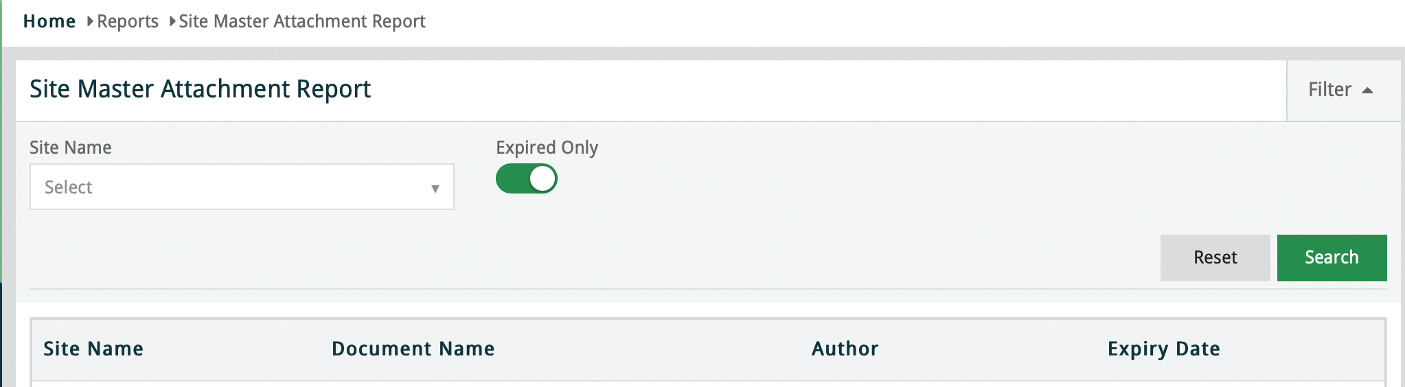Click the Site Name filter label
1405x387 pixels.
pos(70,148)
